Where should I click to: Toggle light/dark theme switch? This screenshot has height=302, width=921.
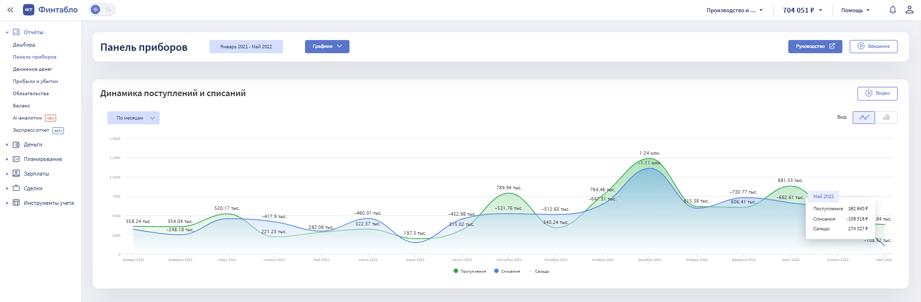[102, 10]
